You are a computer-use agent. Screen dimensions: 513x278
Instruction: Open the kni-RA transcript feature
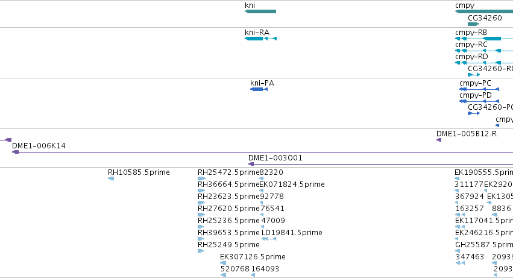261,39
